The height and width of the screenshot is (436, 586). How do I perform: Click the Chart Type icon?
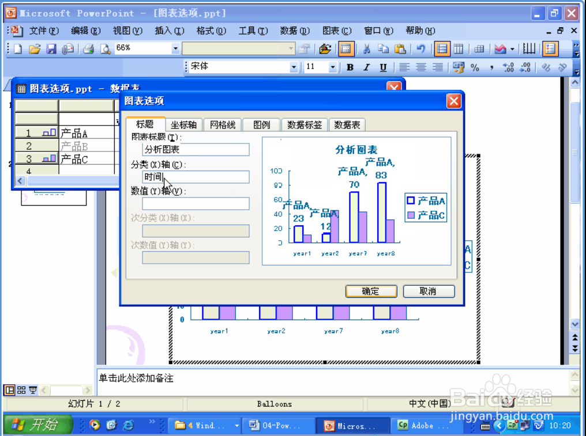tap(500, 49)
